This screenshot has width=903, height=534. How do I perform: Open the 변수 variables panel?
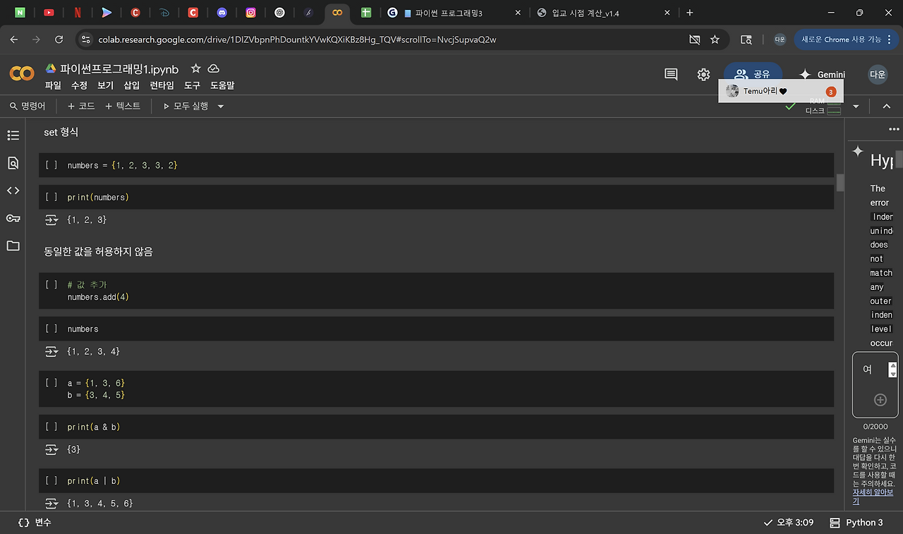pyautogui.click(x=35, y=523)
